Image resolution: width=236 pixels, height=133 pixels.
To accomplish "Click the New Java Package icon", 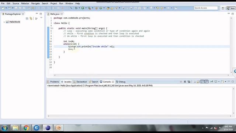I will click(x=97, y=8).
